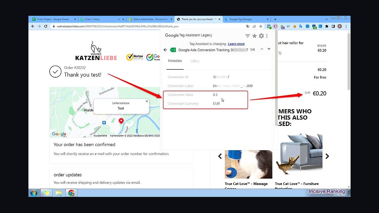Click the pink Tag Assistant extension icon
Image resolution: width=379 pixels, height=213 pixels.
pyautogui.click(x=275, y=27)
